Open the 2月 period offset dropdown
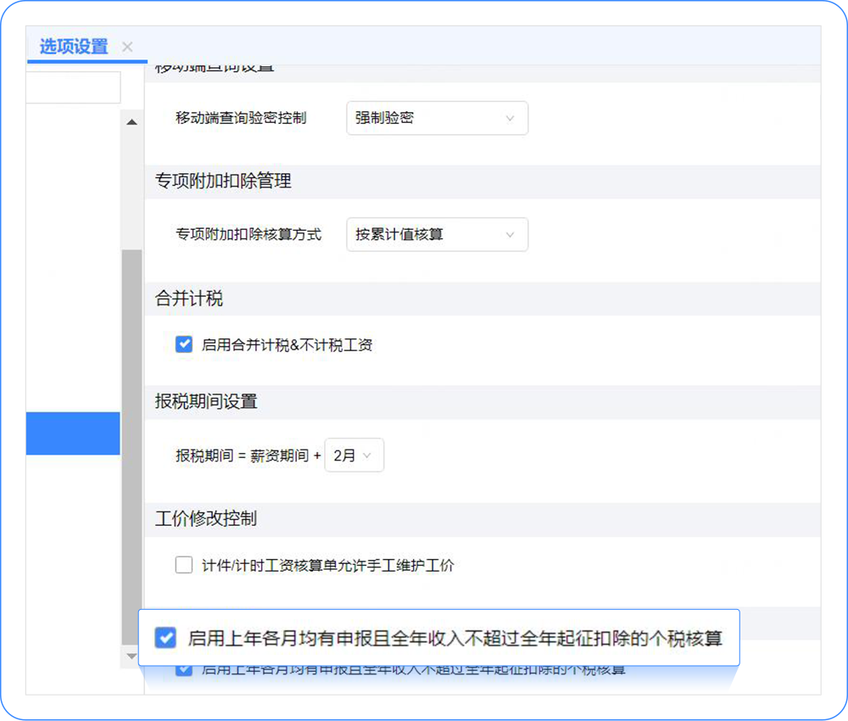The image size is (848, 721). point(354,456)
